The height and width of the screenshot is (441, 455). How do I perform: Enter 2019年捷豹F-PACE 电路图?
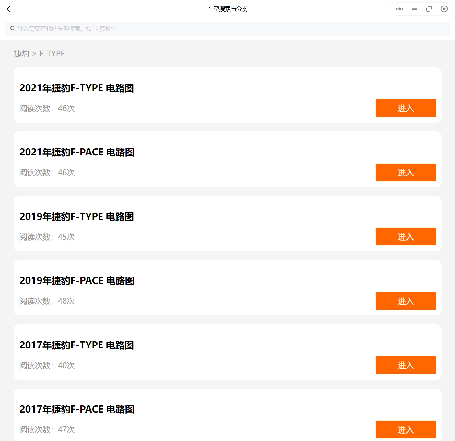pos(405,301)
